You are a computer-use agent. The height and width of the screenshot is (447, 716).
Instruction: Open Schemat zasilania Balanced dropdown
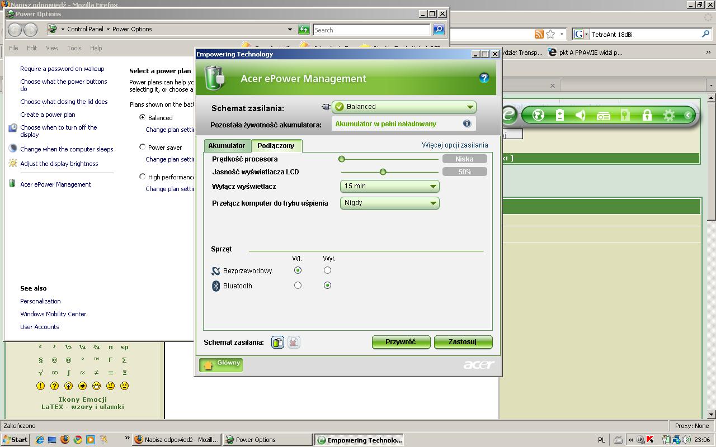point(404,107)
